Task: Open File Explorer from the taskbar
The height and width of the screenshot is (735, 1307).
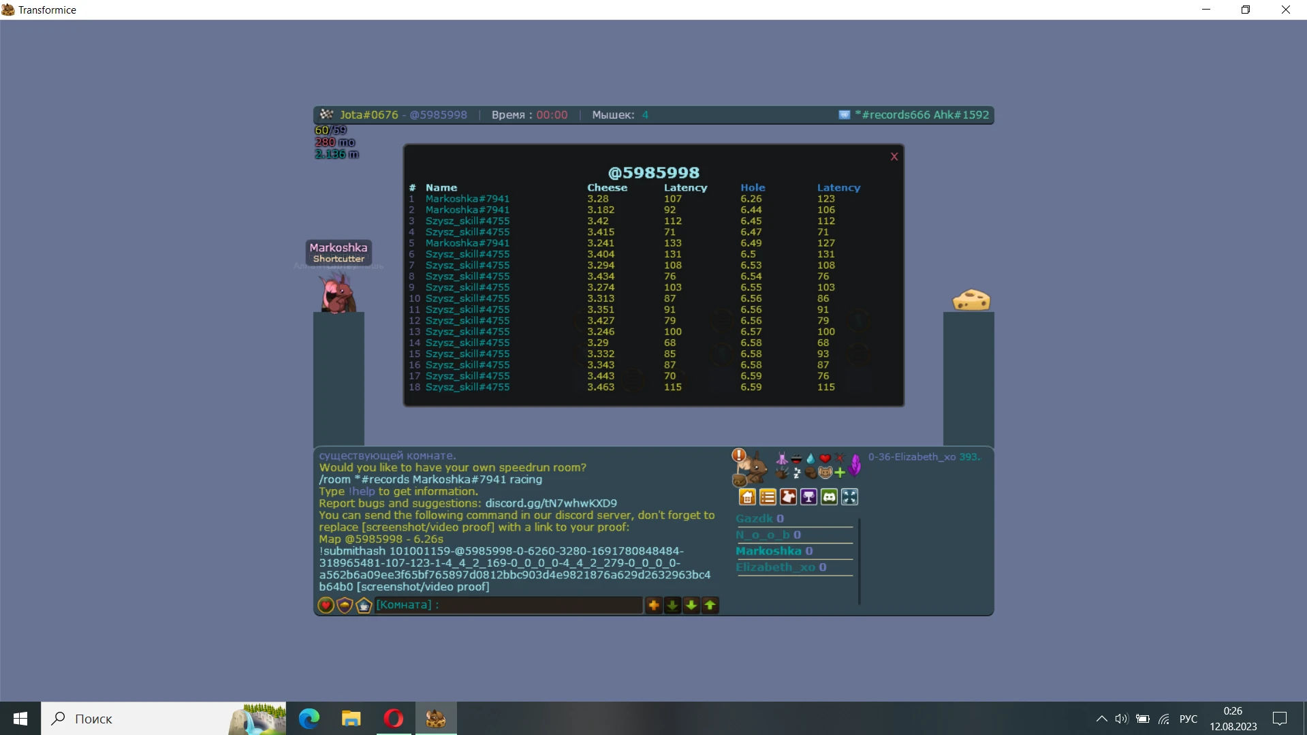Action: (351, 719)
